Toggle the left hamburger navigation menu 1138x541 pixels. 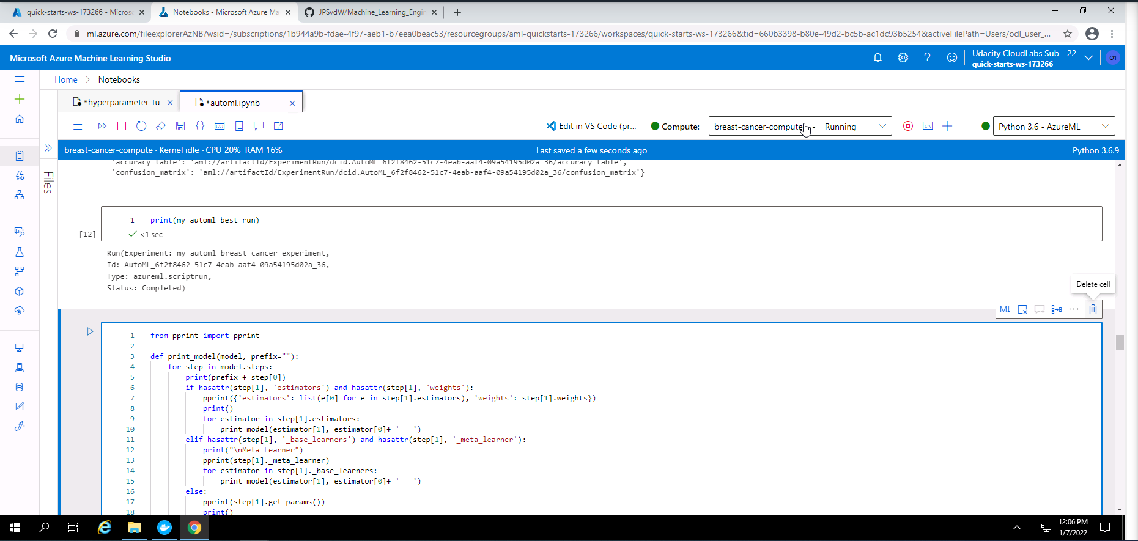coord(20,79)
